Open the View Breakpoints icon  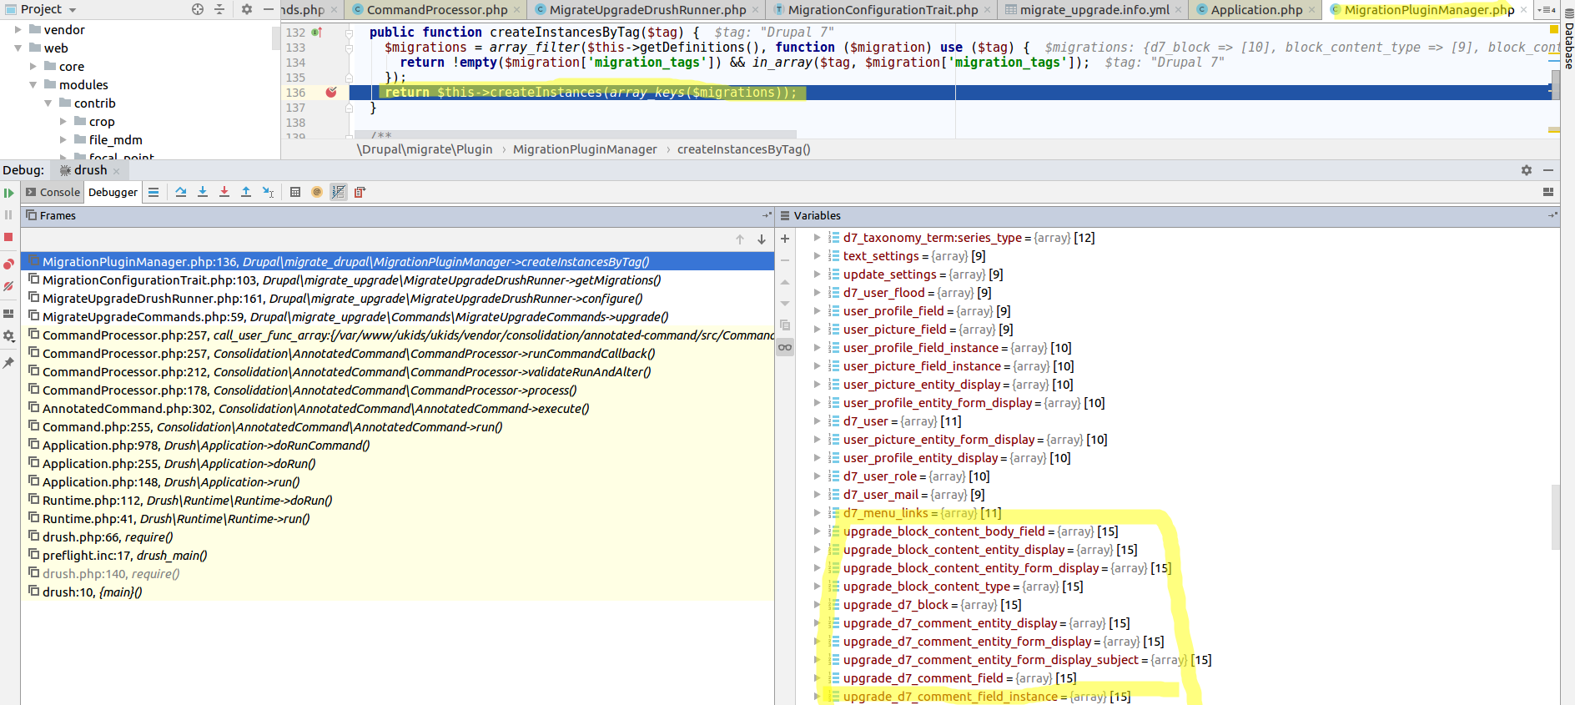click(x=9, y=264)
